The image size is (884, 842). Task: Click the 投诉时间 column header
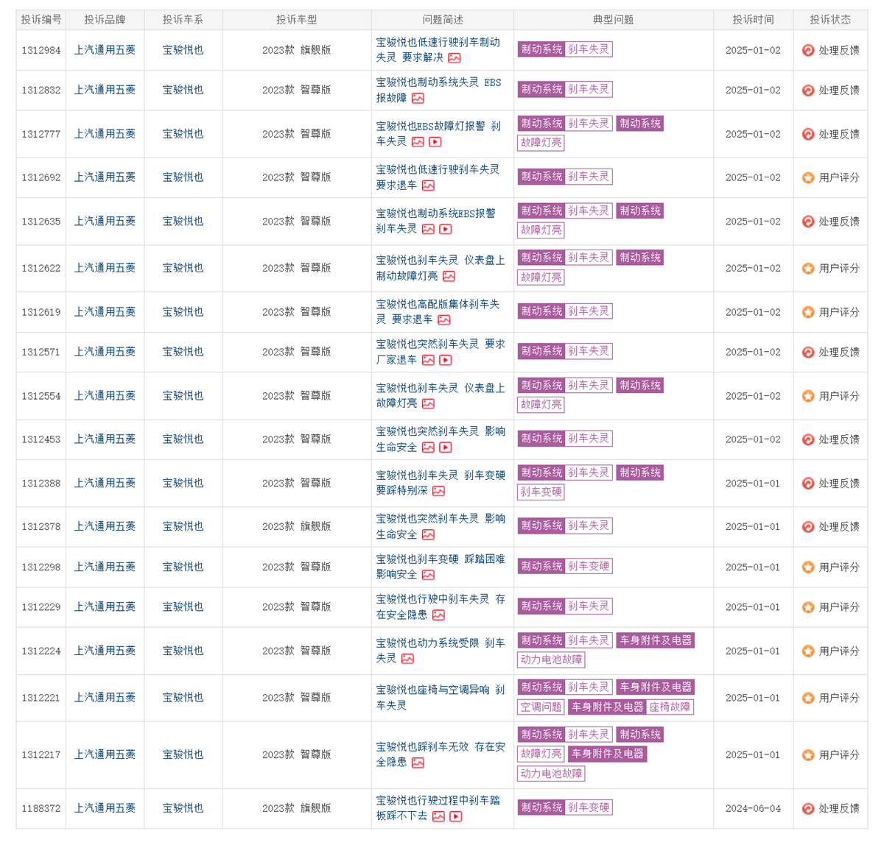click(x=753, y=20)
